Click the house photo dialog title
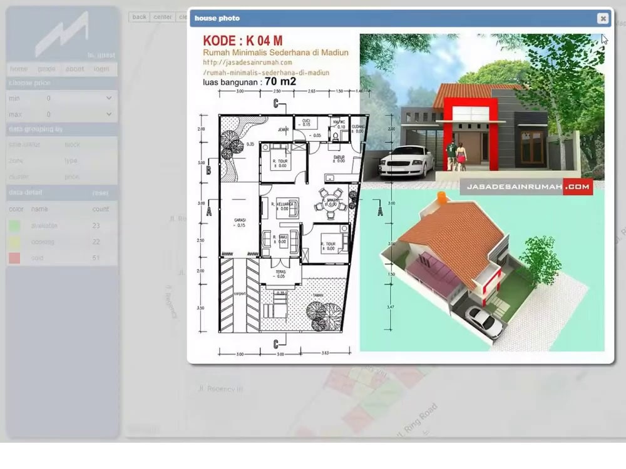 (x=217, y=18)
